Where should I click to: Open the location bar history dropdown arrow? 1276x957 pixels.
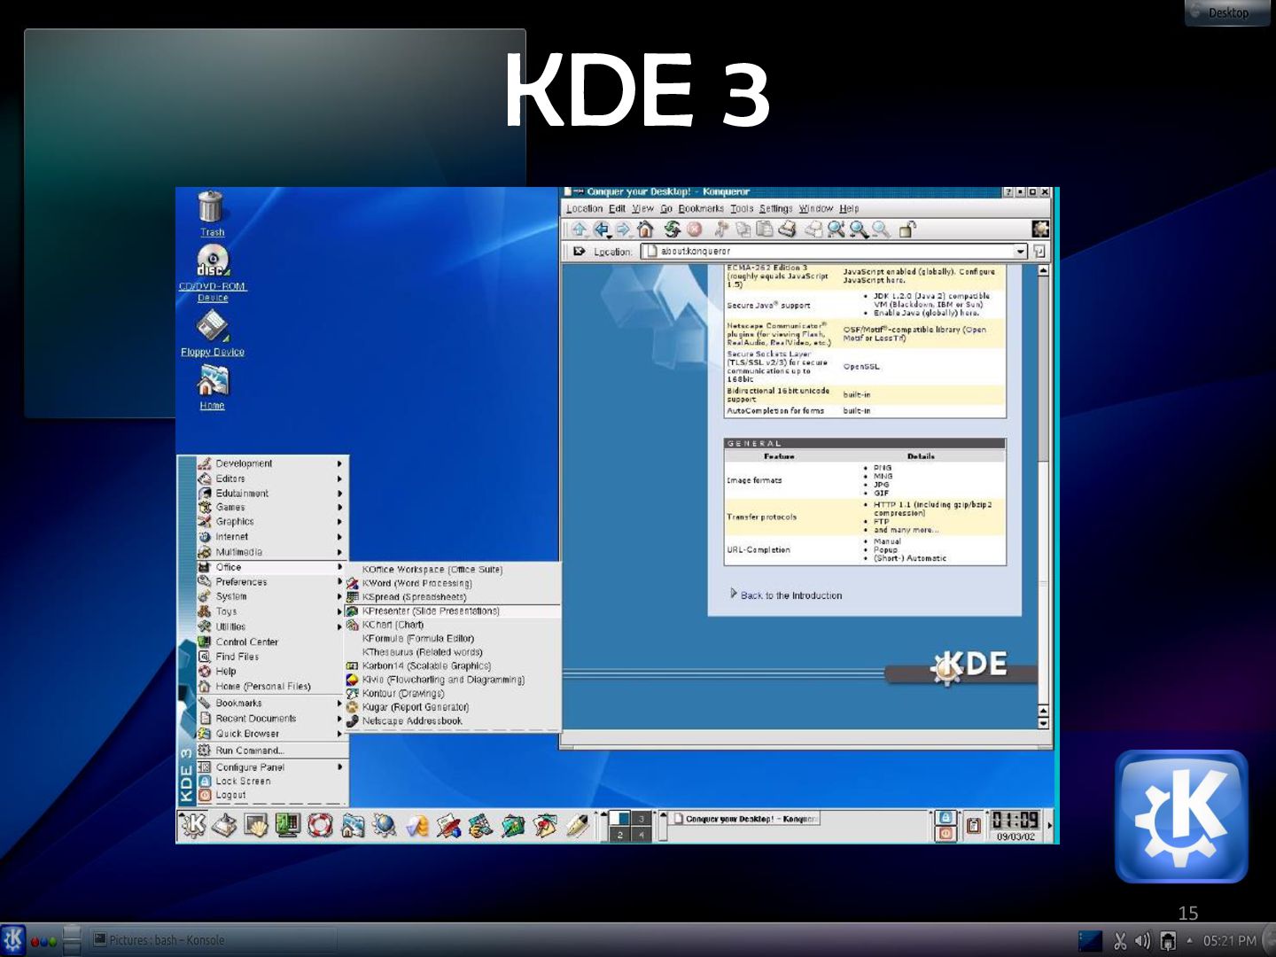coord(1020,252)
